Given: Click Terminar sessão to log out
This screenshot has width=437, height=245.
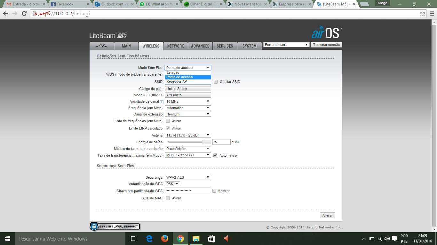Looking at the screenshot, I should click(x=326, y=45).
